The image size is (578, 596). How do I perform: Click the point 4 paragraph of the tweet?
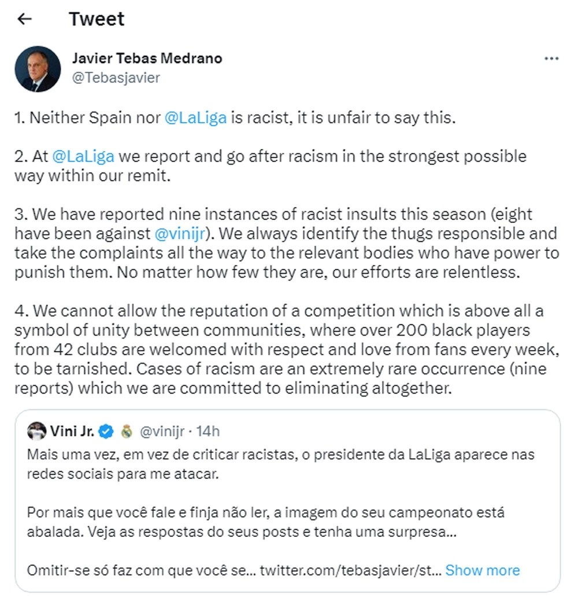click(x=280, y=349)
